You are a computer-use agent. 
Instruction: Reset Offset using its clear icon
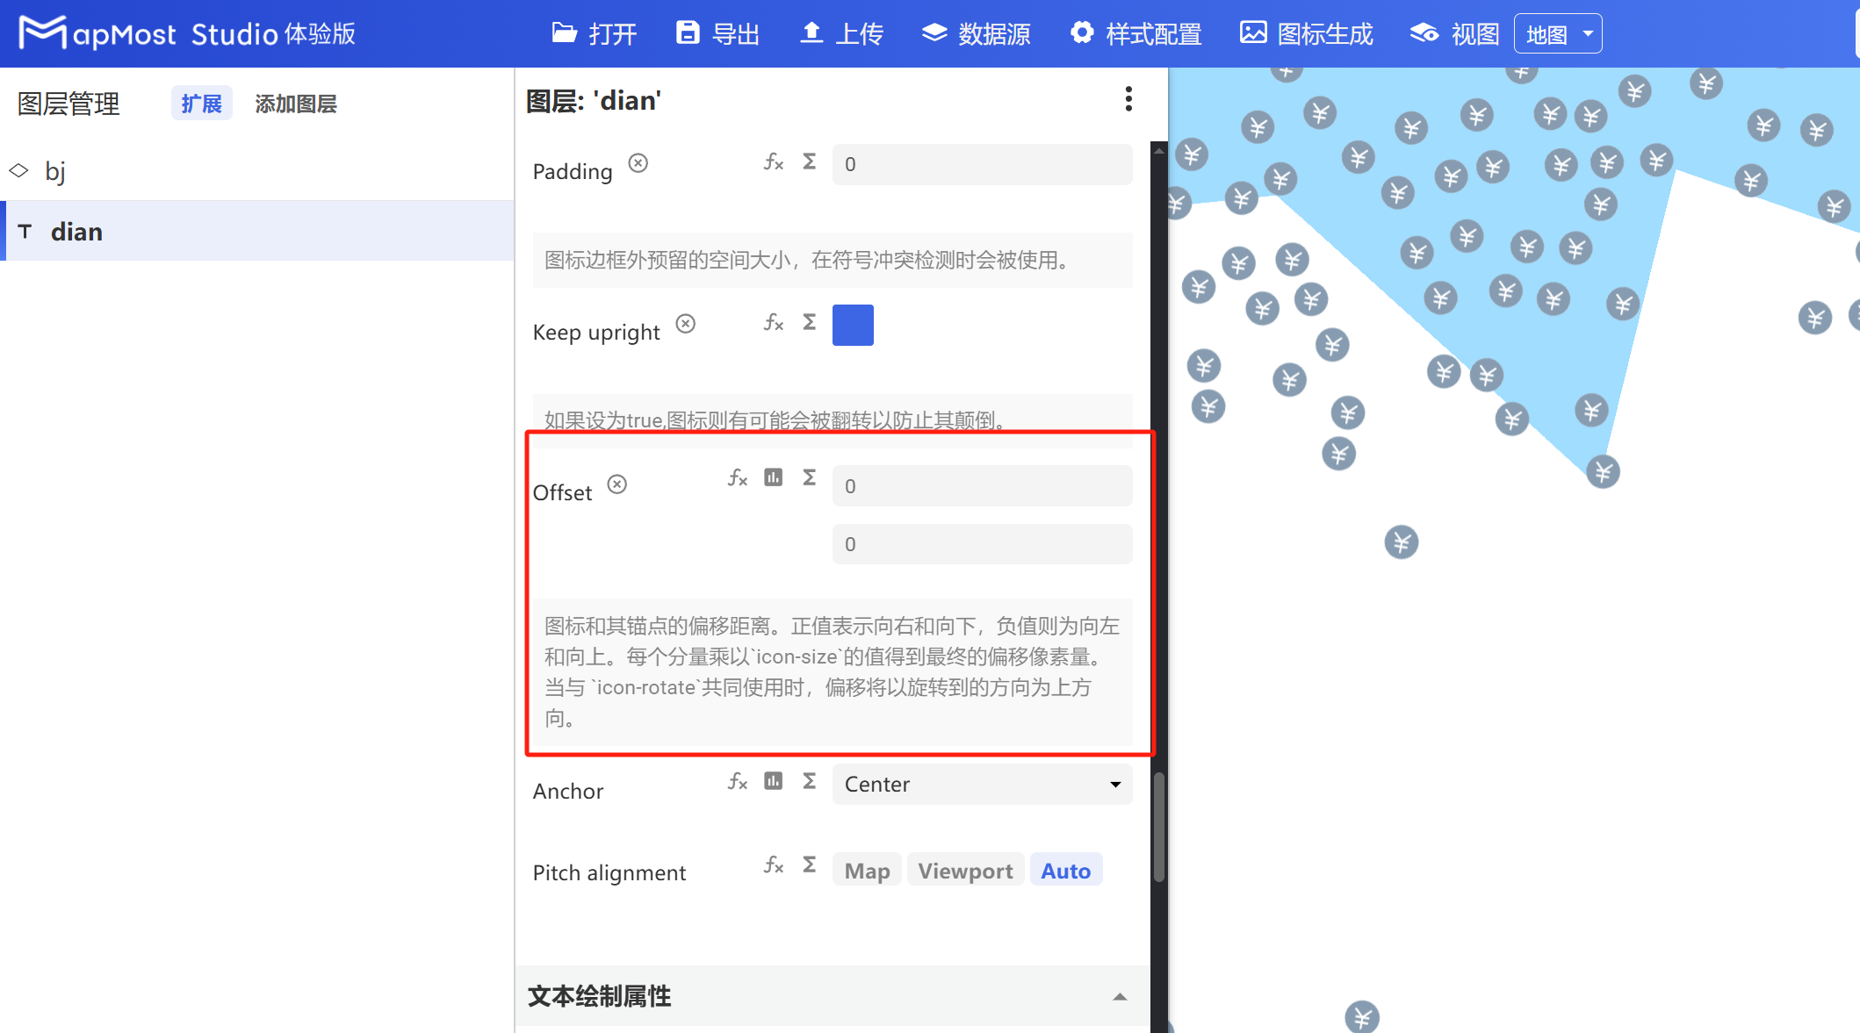pyautogui.click(x=617, y=484)
